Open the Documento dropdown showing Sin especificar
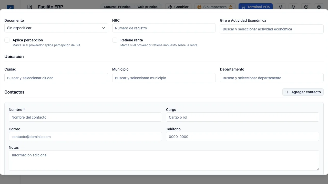Viewport: 328px width, 184px height. tap(56, 28)
